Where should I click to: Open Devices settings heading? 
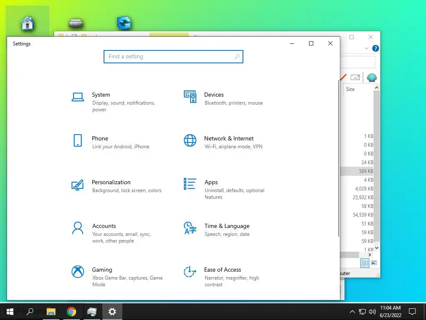[x=214, y=95]
